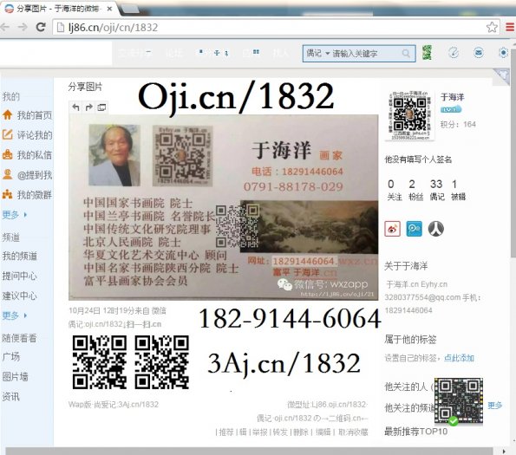Close the 分享图片 browser tab
This screenshot has width=516, height=455.
coord(109,9)
